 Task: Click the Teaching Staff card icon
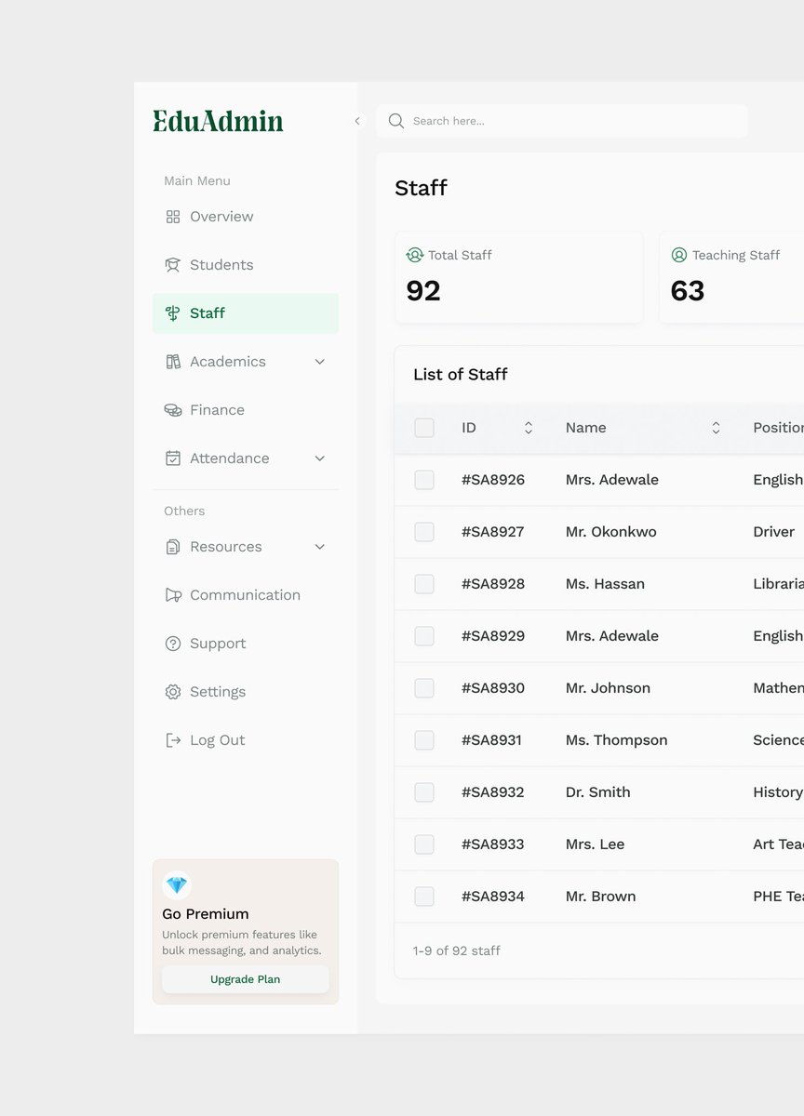pyautogui.click(x=679, y=255)
